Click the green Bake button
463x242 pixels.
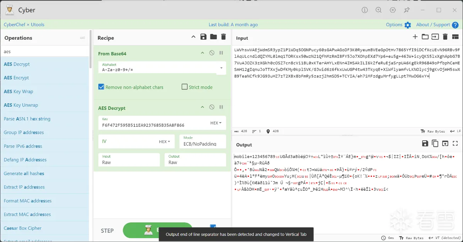157,230
